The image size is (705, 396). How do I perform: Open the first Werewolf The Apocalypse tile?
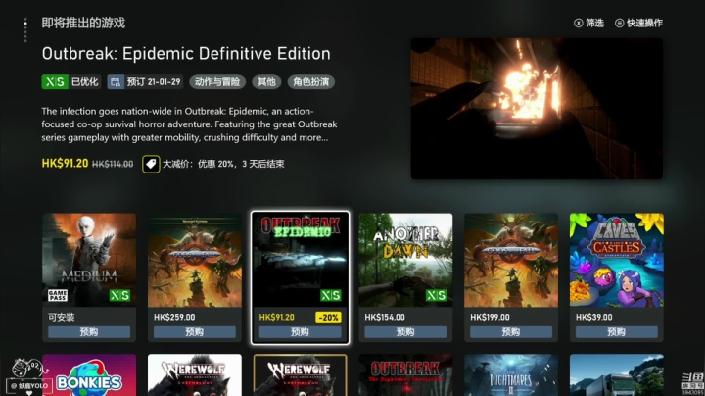[195, 374]
